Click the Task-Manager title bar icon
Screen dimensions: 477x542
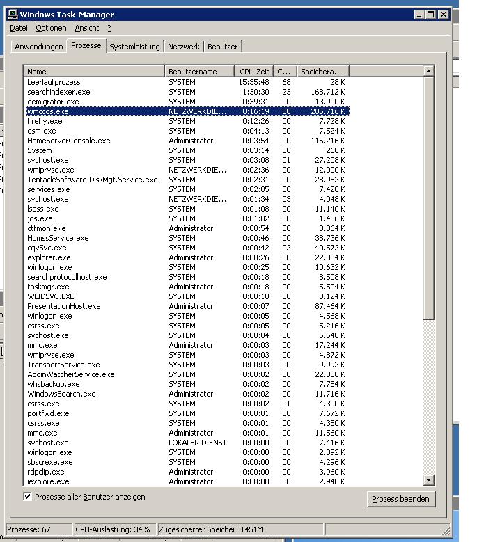(13, 14)
